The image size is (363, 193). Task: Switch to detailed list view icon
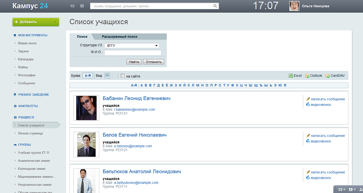(107, 76)
